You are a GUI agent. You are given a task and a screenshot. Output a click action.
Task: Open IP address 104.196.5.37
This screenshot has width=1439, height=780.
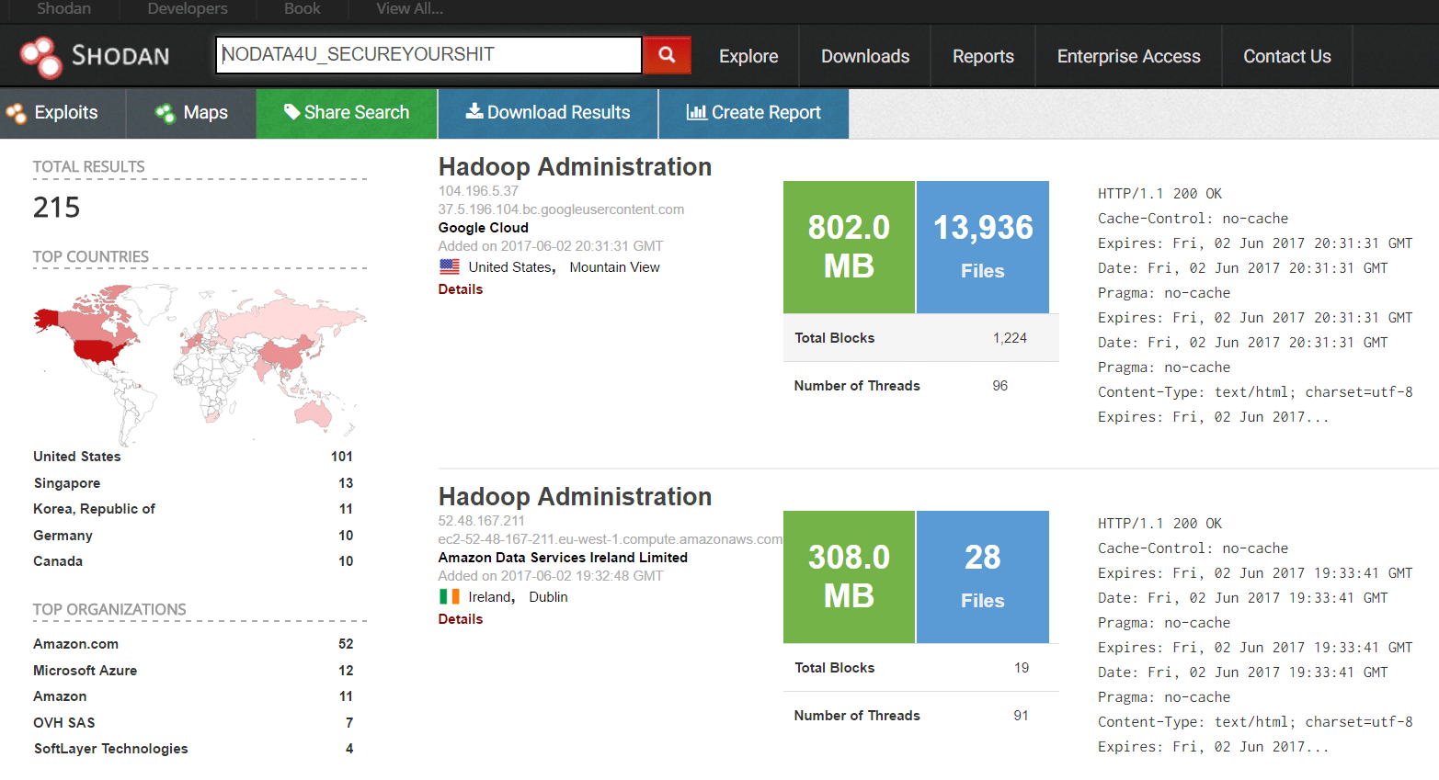point(478,191)
